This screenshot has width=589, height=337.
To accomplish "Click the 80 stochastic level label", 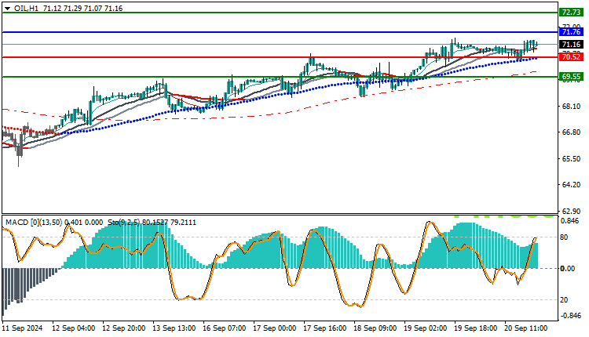I will tap(564, 237).
